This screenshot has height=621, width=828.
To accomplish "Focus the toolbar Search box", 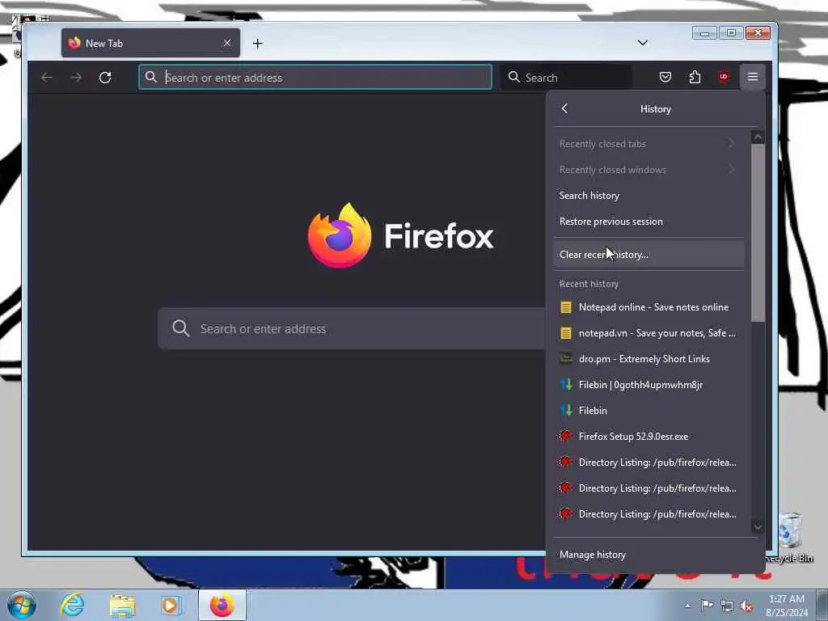I will click(x=567, y=78).
